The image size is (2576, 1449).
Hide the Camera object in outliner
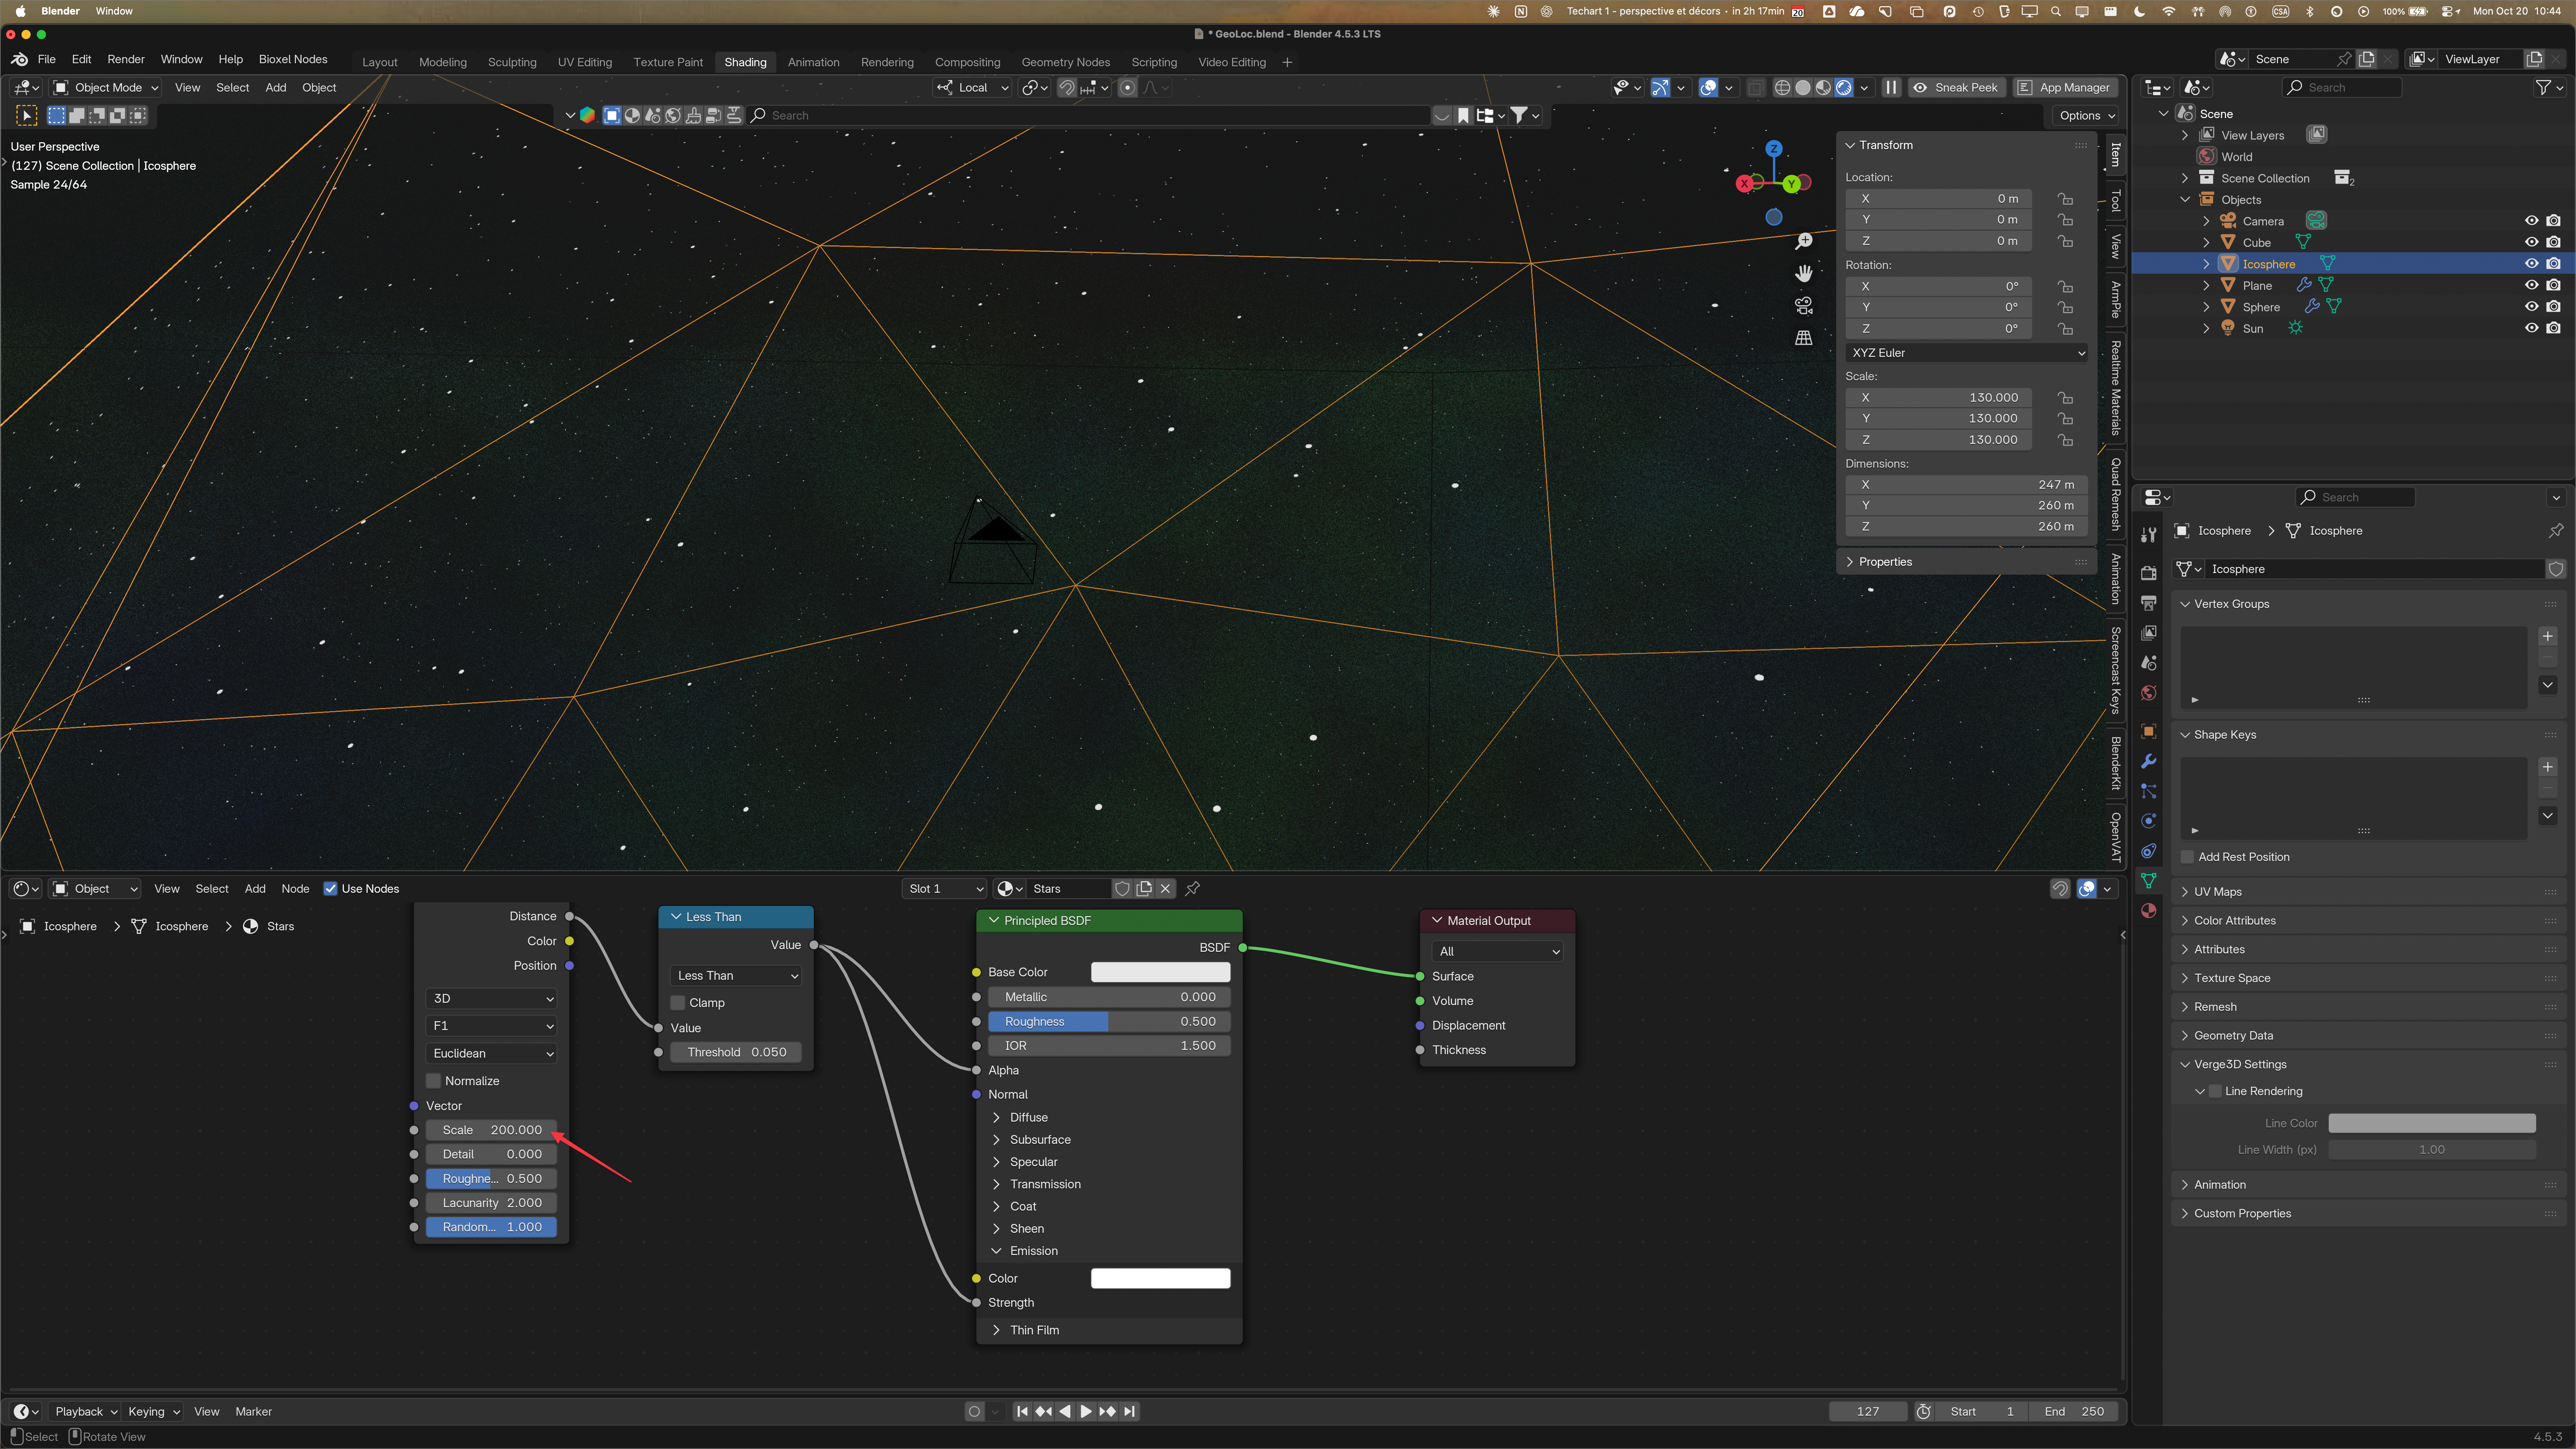(2532, 221)
